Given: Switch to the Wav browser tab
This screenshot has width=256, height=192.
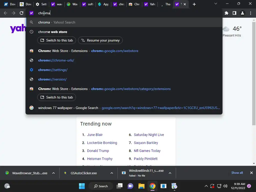Looking at the screenshot, I should pos(72,4).
